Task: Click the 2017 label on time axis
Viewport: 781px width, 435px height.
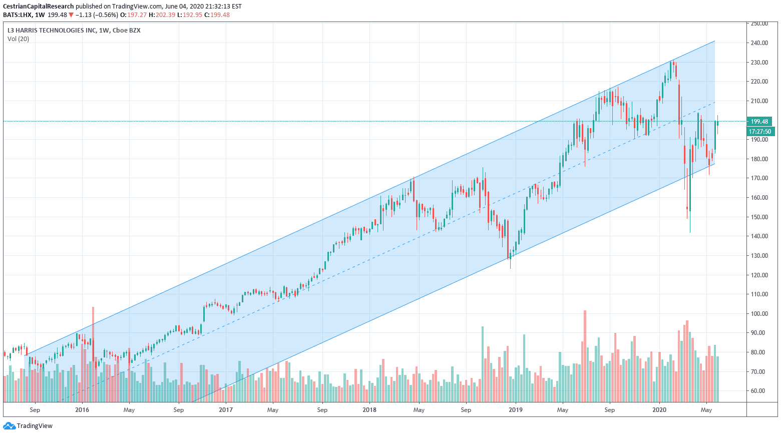Action: (226, 410)
